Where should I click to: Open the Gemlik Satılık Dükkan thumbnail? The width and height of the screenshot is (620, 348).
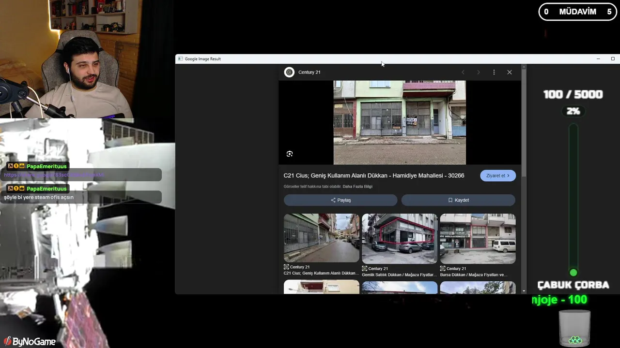pyautogui.click(x=400, y=238)
